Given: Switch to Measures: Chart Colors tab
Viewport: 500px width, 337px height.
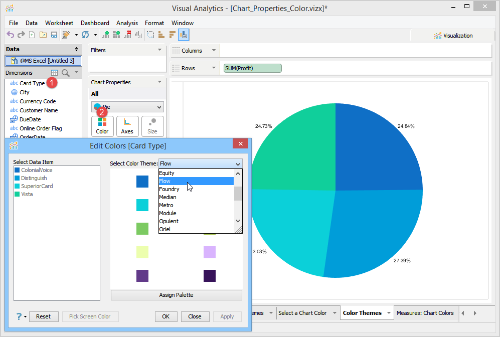Looking at the screenshot, I should [x=425, y=313].
